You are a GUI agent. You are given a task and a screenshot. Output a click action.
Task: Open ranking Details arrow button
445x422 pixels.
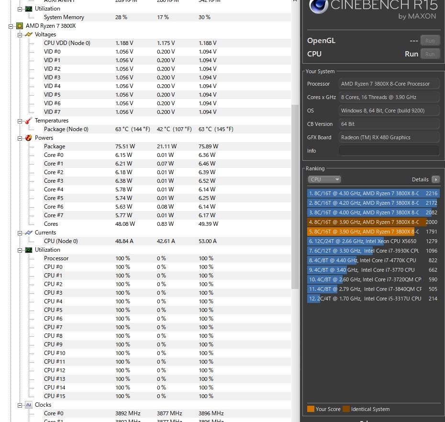pyautogui.click(x=435, y=179)
